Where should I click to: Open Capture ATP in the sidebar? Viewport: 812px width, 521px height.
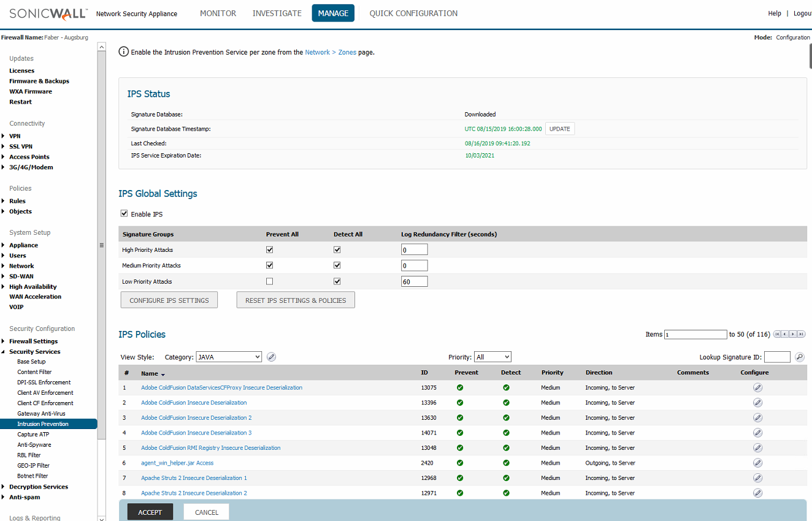click(33, 435)
